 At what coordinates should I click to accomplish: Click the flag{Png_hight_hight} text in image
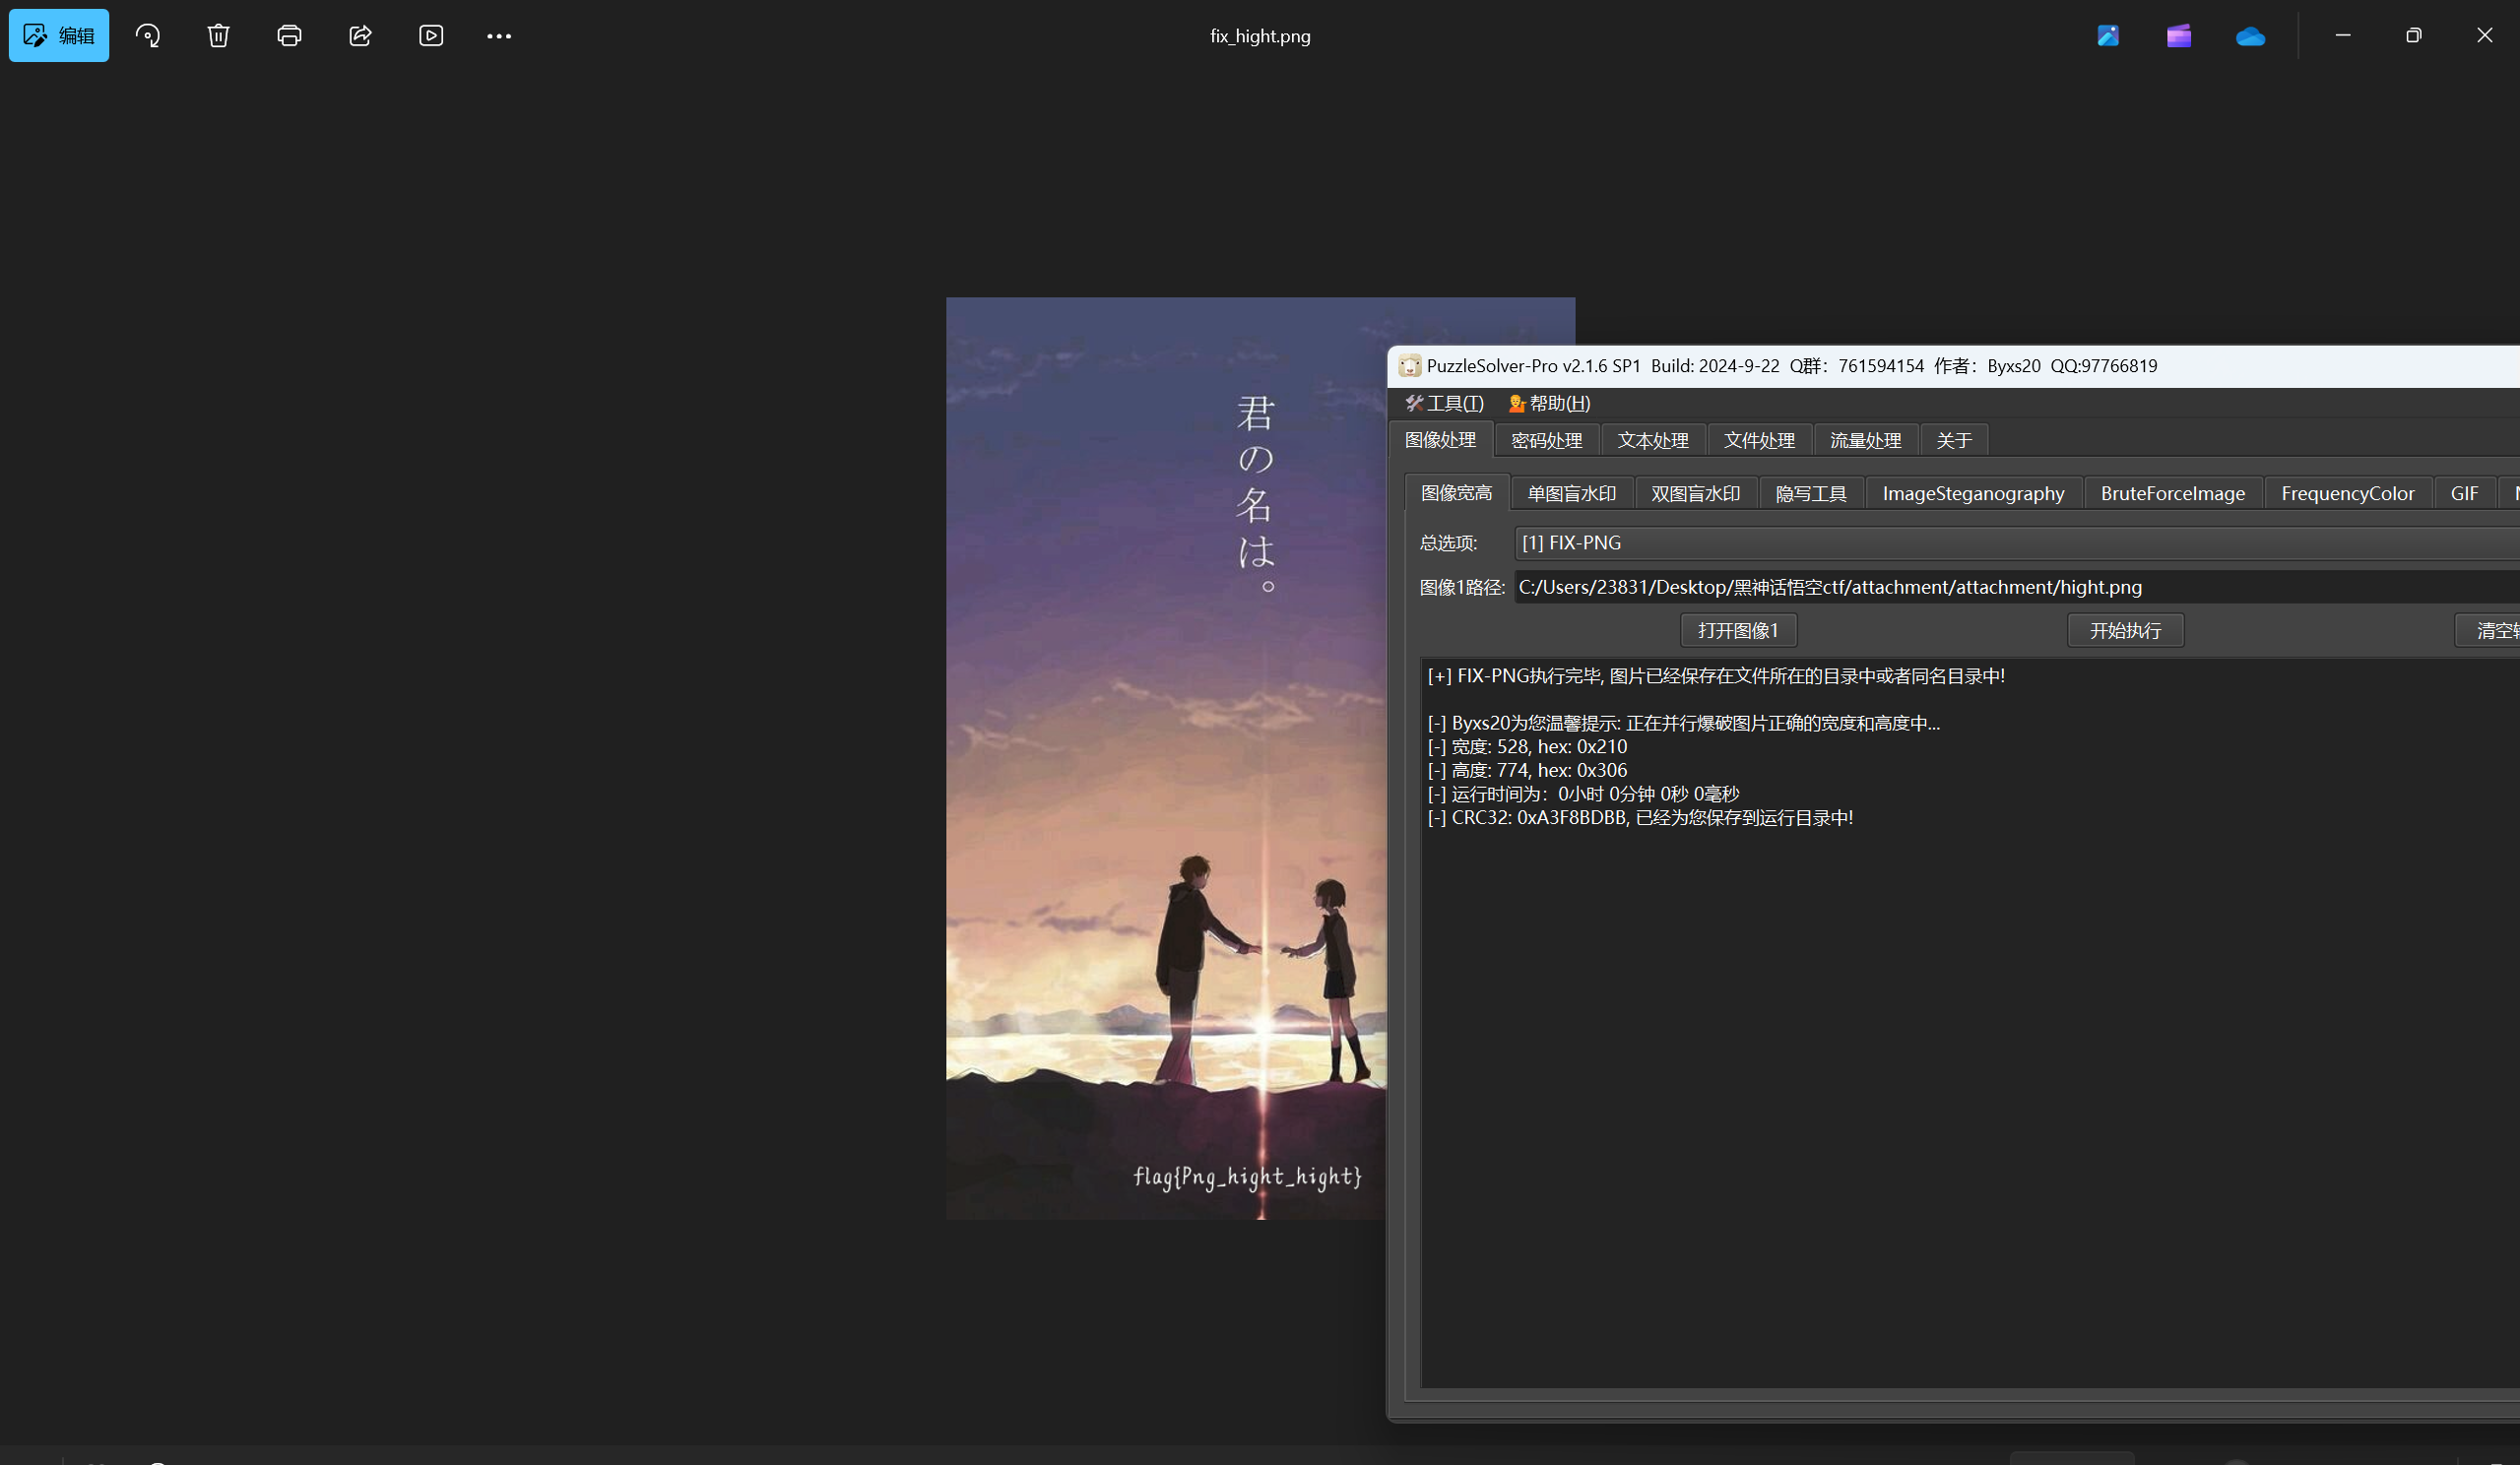point(1248,1177)
